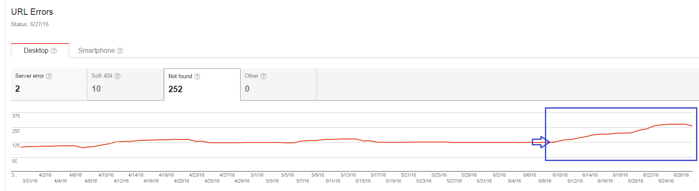
Task: Click the blue arrow annotation on chart
Action: [x=541, y=142]
